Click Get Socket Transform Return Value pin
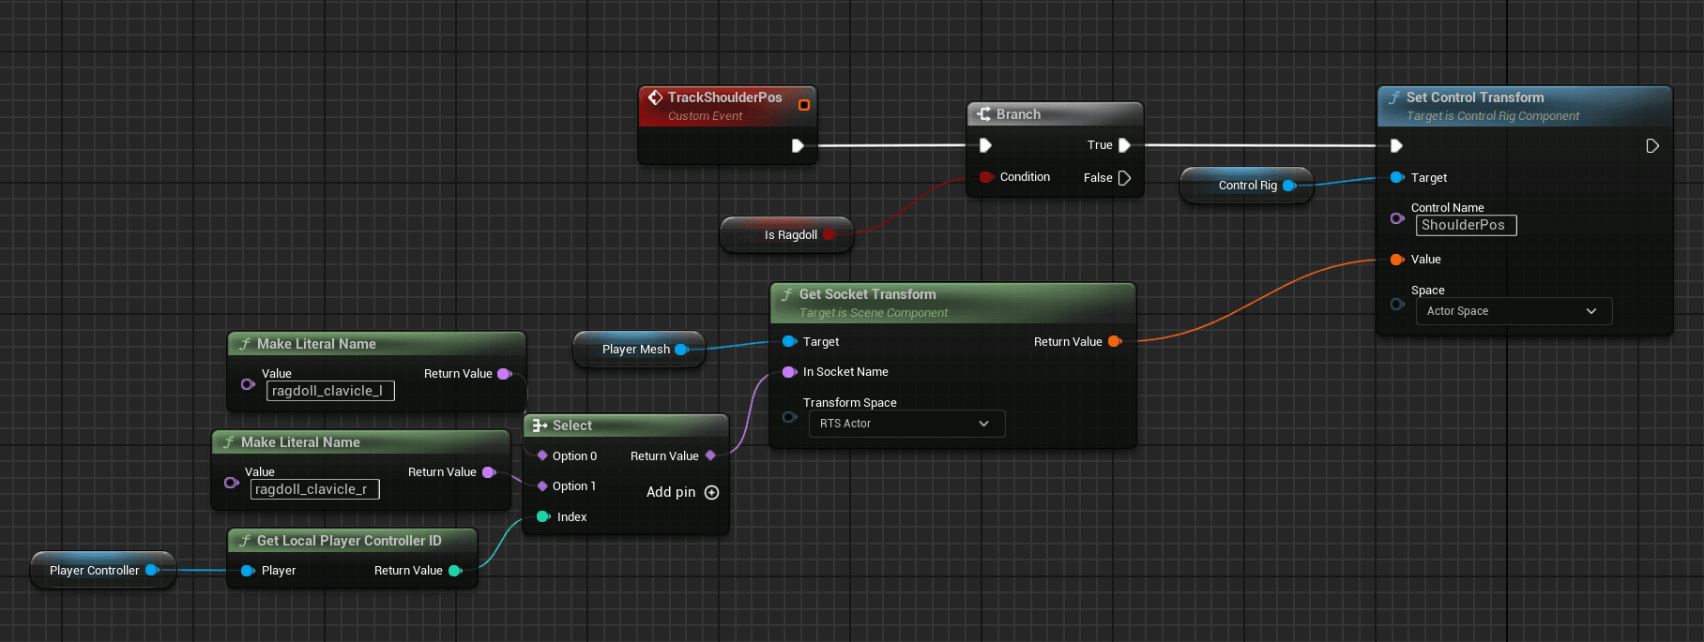The image size is (1704, 642). (x=1115, y=342)
